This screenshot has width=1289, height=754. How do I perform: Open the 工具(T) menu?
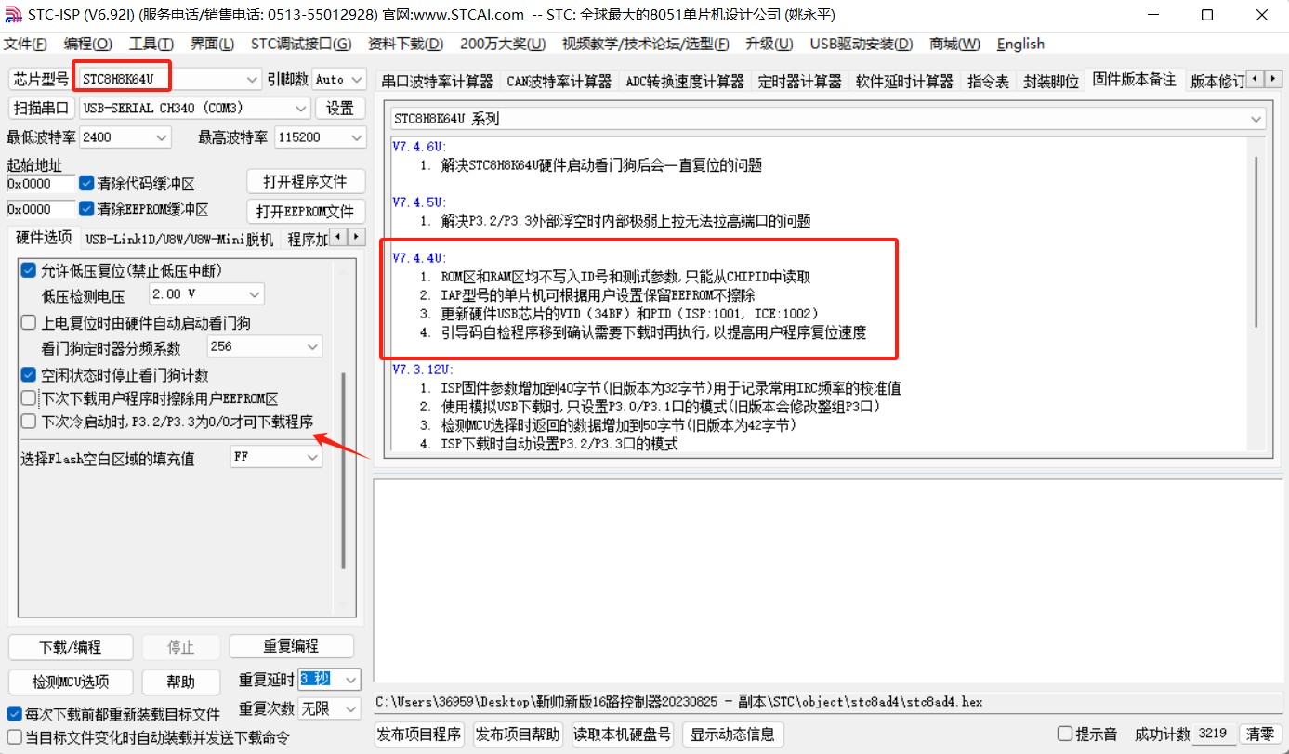151,44
